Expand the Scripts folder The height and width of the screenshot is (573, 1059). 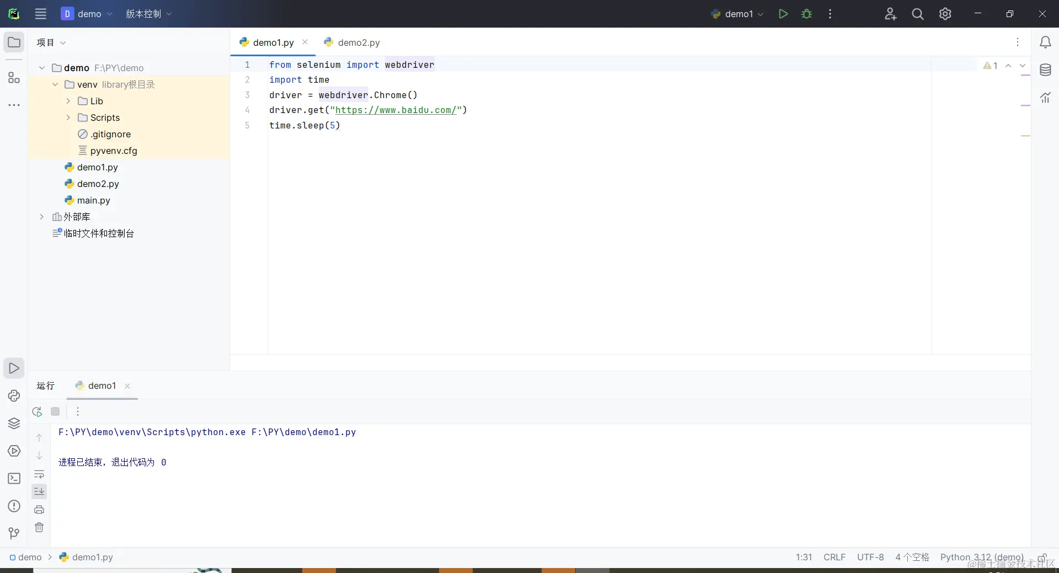coord(68,117)
